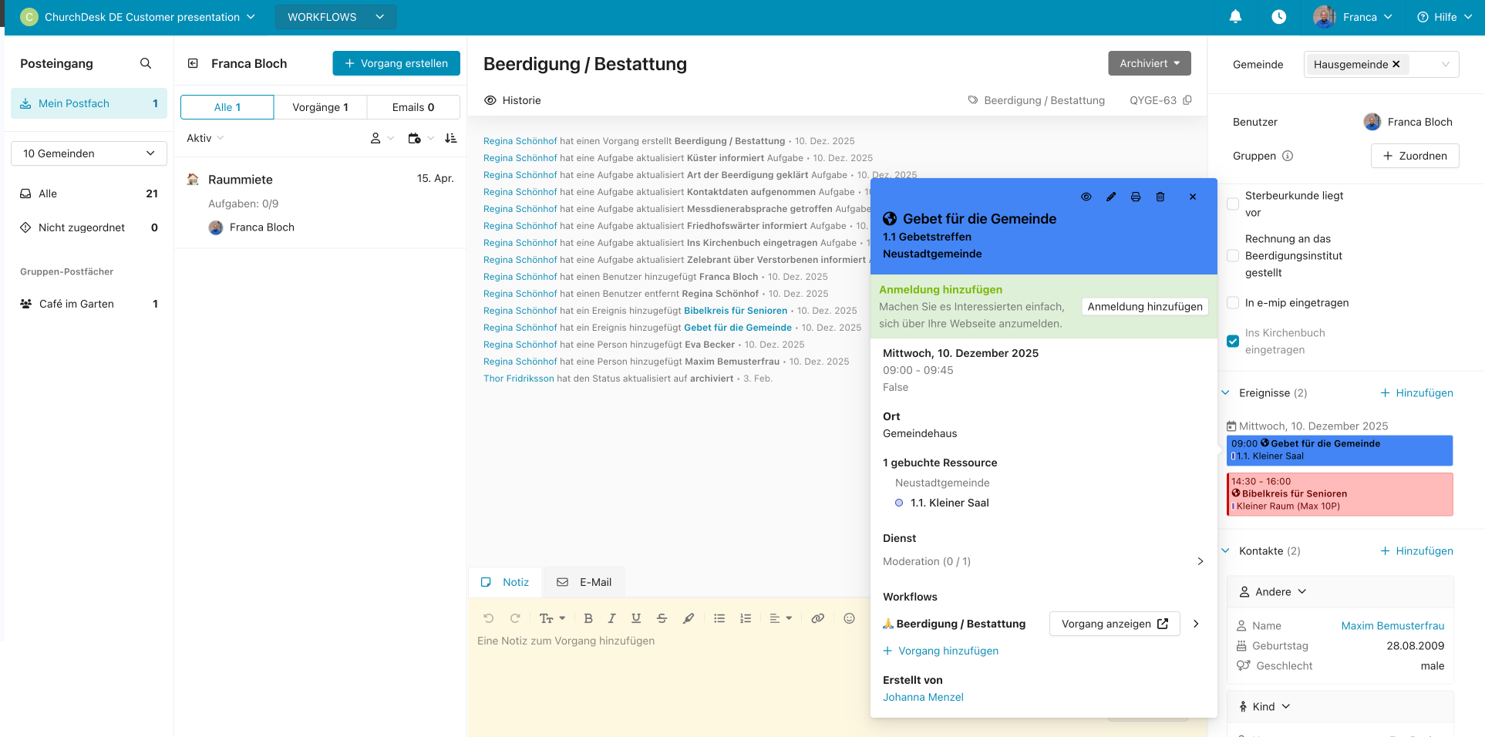
Task: Open text size dropdown in editor
Action: point(552,618)
